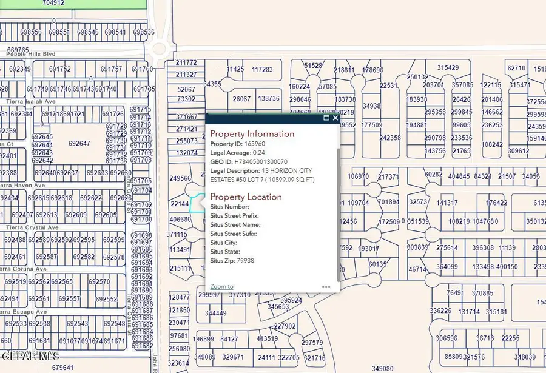Image resolution: width=546 pixels, height=373 pixels.
Task: Select parcel 62710 in the top right corner
Action: (516, 69)
